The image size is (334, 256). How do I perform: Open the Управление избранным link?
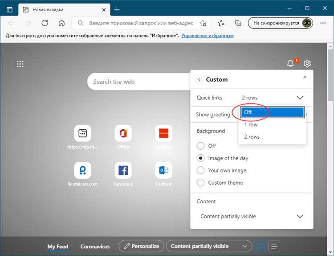pyautogui.click(x=207, y=36)
